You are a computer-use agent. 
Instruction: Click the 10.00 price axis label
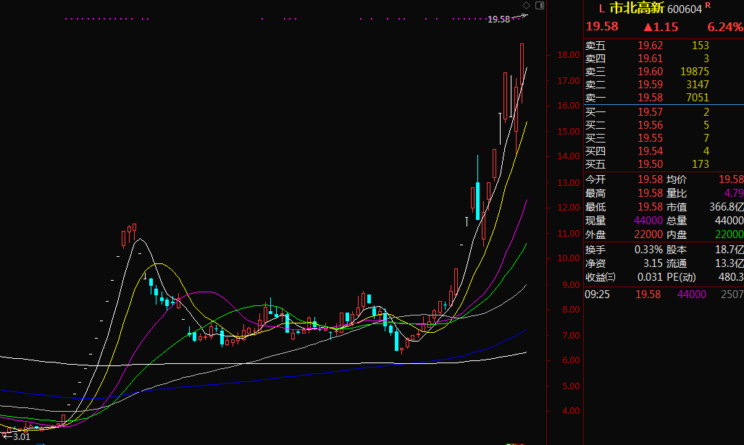[x=569, y=258]
